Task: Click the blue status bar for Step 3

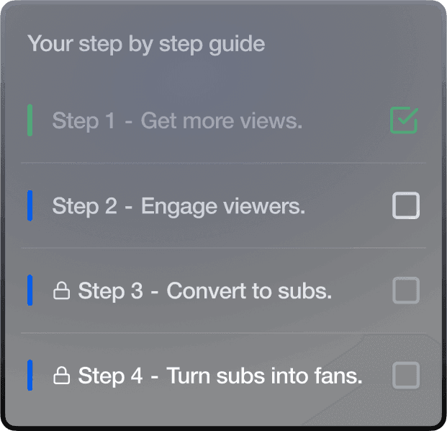Action: pos(30,290)
